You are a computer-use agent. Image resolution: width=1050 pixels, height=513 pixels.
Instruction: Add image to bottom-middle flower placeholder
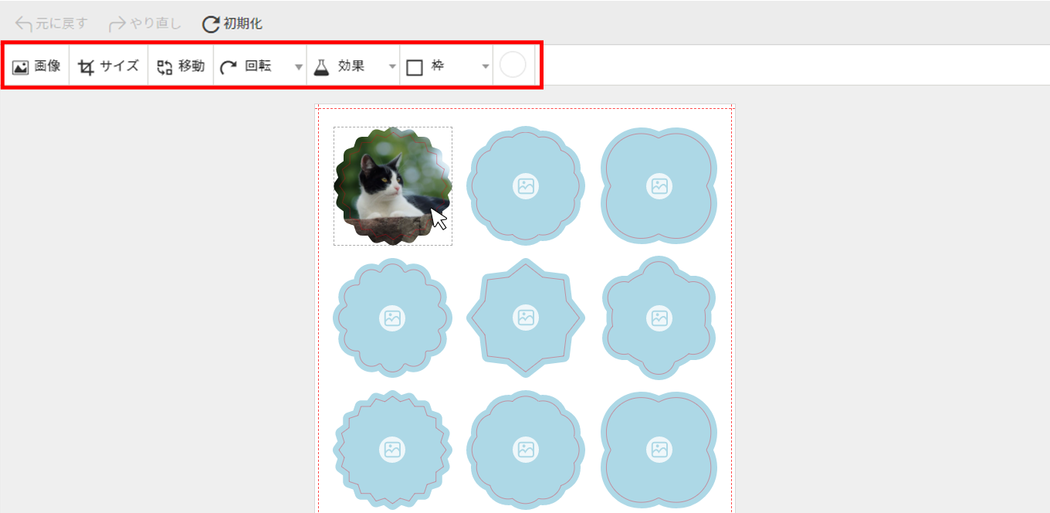click(526, 450)
